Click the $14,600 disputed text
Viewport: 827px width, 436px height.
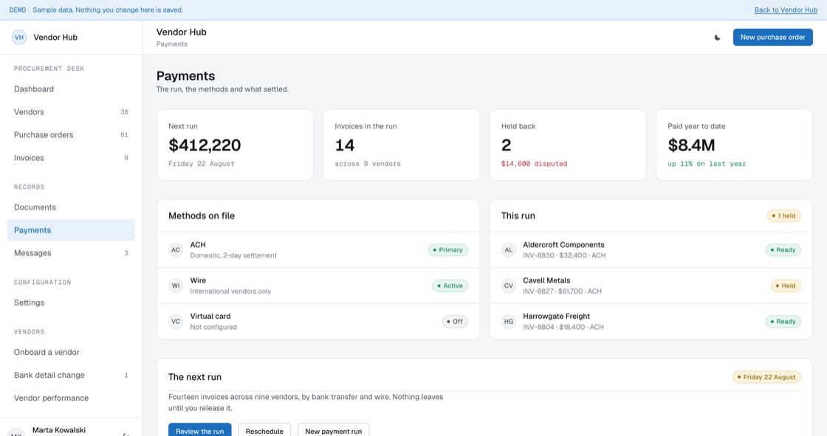tap(535, 164)
